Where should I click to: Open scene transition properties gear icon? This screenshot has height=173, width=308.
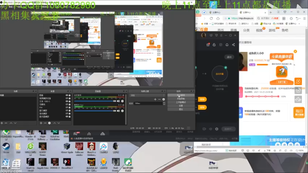pyautogui.click(x=163, y=100)
